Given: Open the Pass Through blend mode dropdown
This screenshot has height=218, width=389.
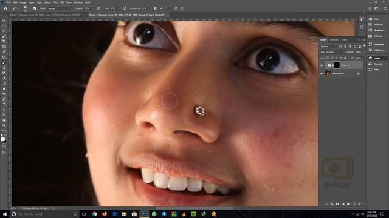Looking at the screenshot, I should 332,52.
